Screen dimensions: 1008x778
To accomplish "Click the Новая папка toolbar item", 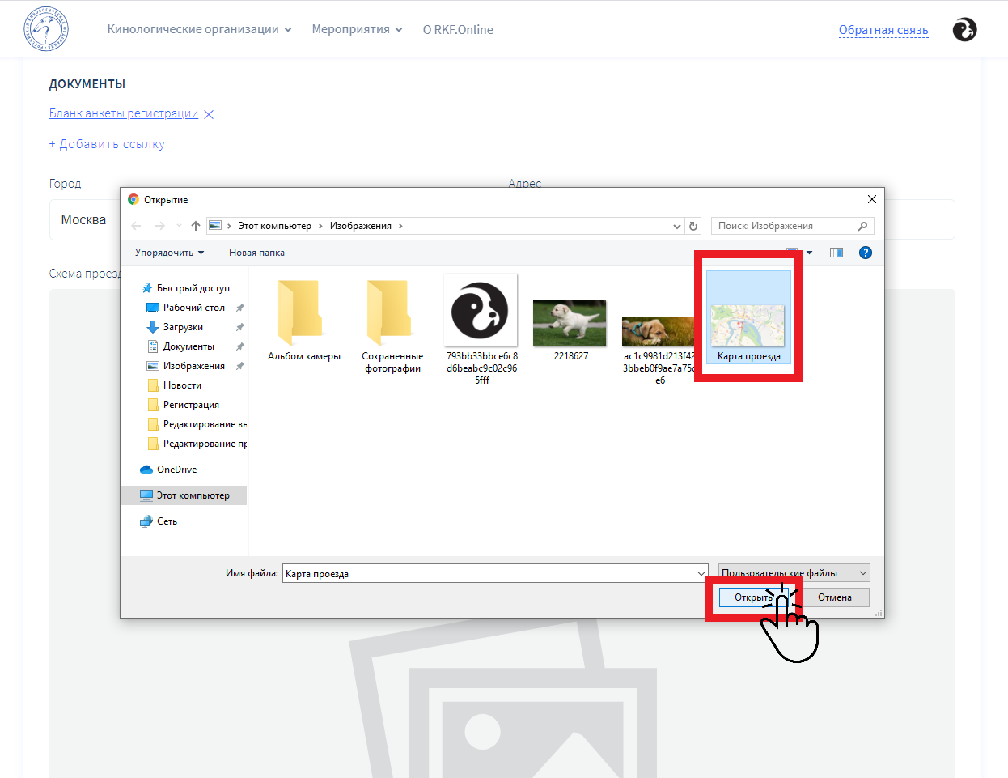I will point(256,253).
